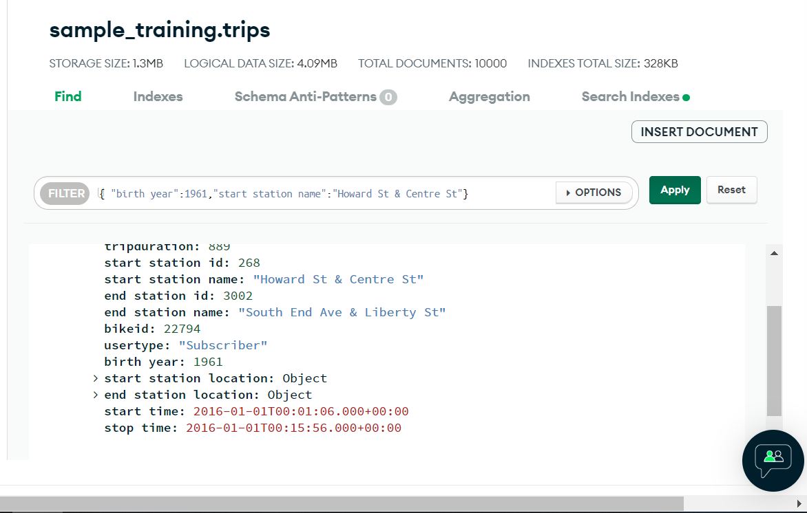Click the "South End Ave & Liberty St" value

pyautogui.click(x=342, y=312)
